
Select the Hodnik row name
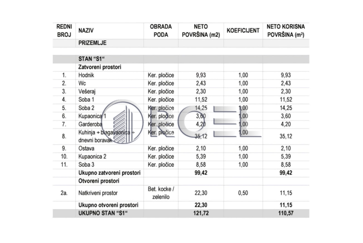coord(86,75)
